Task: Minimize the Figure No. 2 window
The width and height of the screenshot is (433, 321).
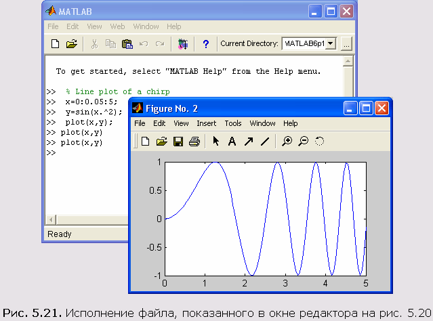Action: (350, 108)
